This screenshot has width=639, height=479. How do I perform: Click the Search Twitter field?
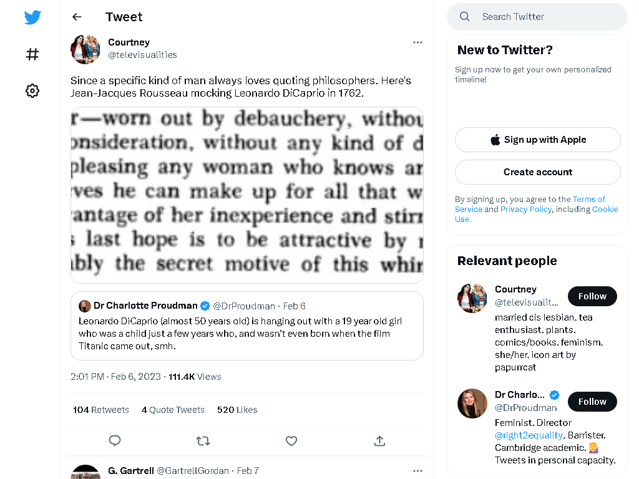537,17
